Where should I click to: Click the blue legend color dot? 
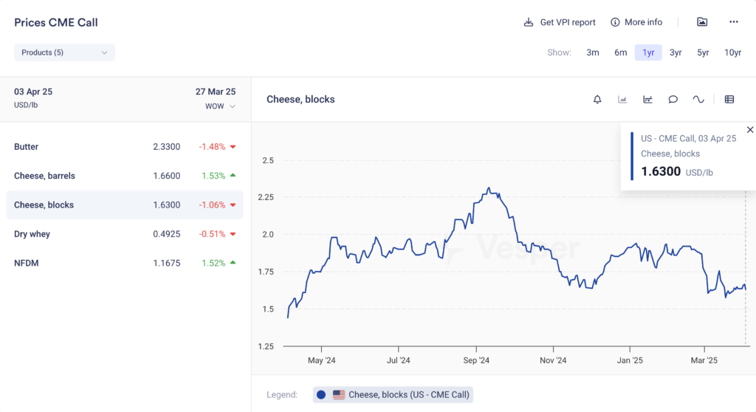(x=321, y=395)
